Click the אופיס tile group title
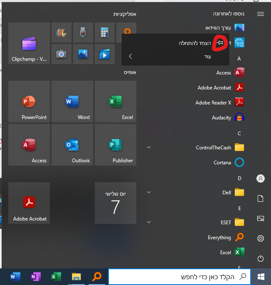The height and width of the screenshot is (285, 271). pos(130,72)
